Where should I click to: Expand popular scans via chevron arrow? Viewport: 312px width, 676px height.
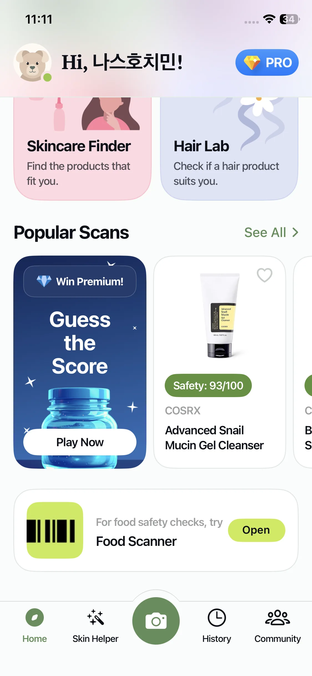pos(295,233)
